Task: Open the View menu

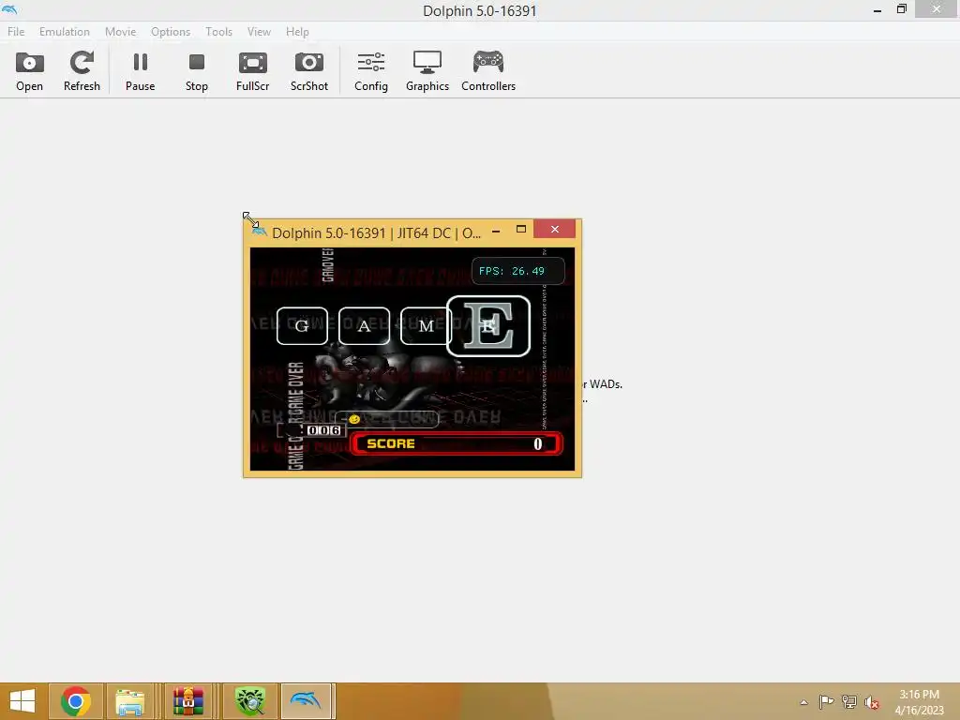Action: pyautogui.click(x=259, y=32)
